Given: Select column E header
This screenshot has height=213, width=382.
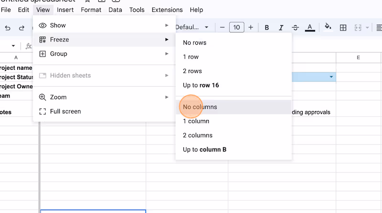Looking at the screenshot, I should [359, 58].
